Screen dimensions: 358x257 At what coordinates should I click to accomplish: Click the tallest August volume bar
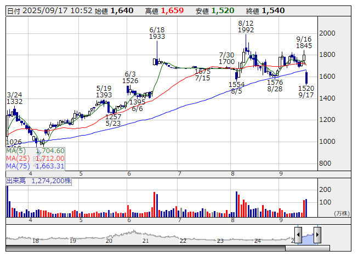click(236, 204)
